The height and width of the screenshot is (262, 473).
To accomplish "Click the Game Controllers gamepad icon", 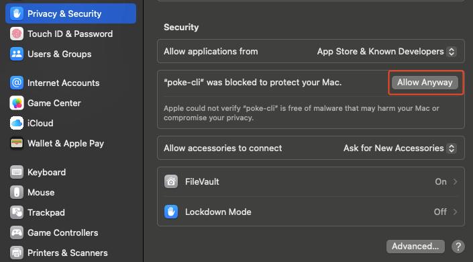I will coord(17,232).
